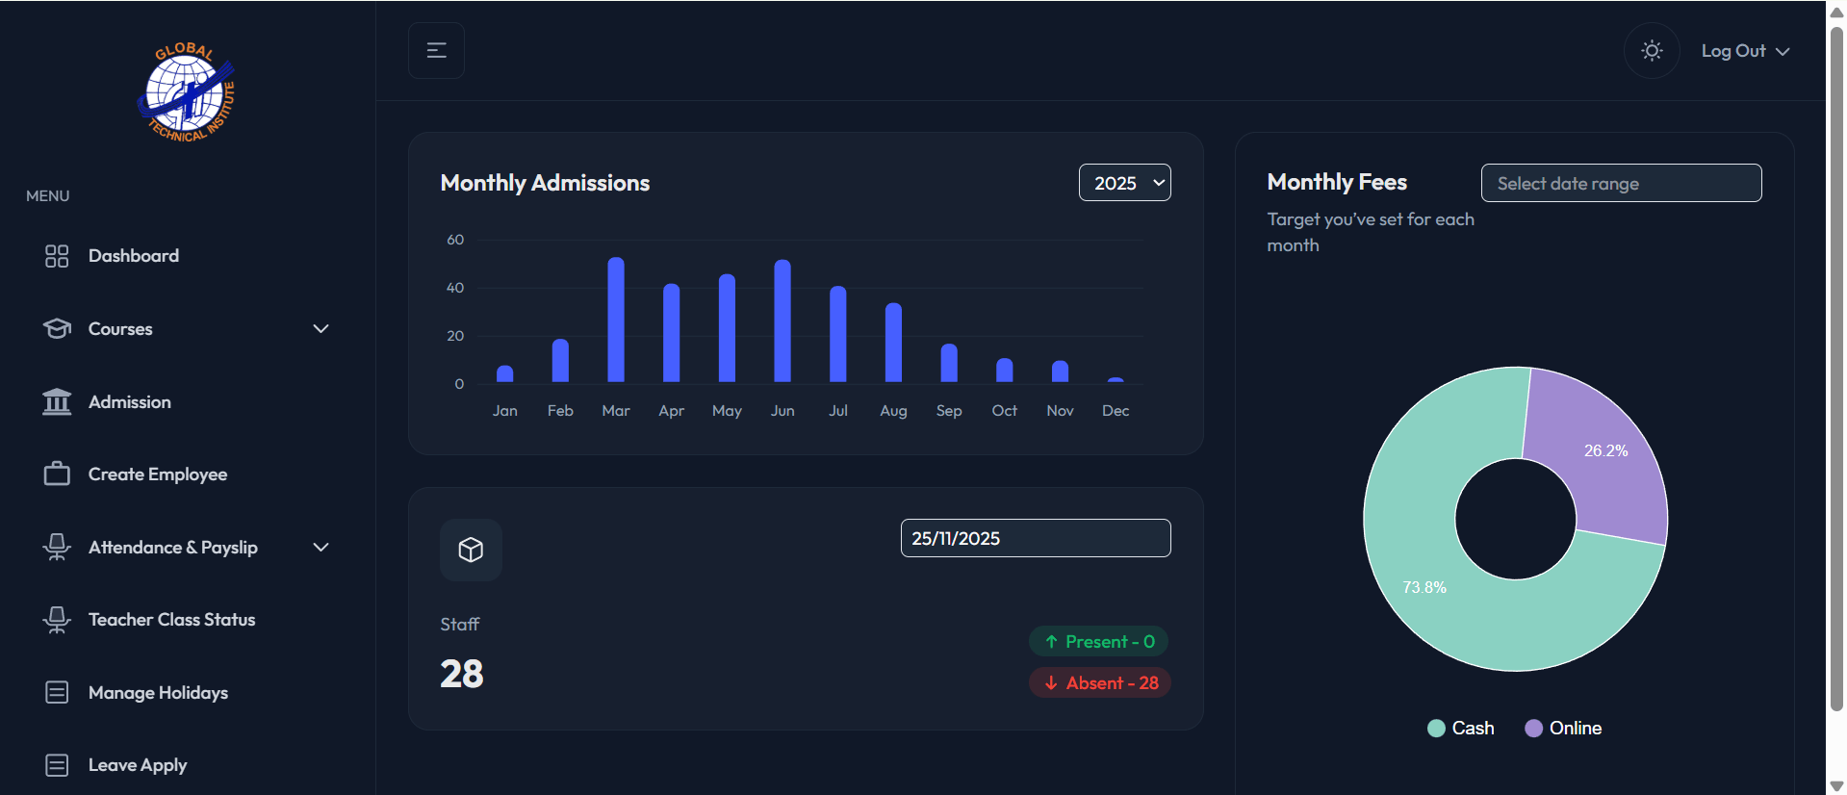Viewport: 1847px width, 795px height.
Task: Click the Teacher Class Status chair icon
Action: [57, 620]
